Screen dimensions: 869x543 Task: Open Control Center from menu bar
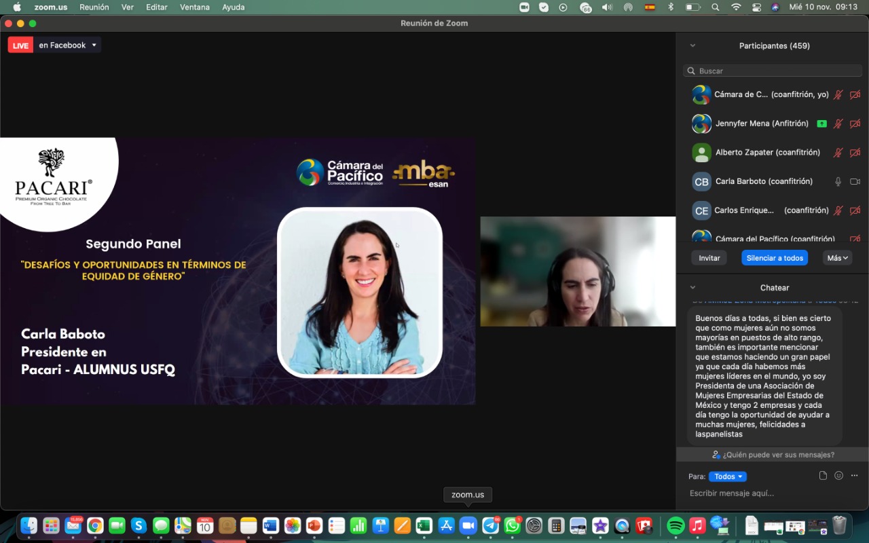757,7
